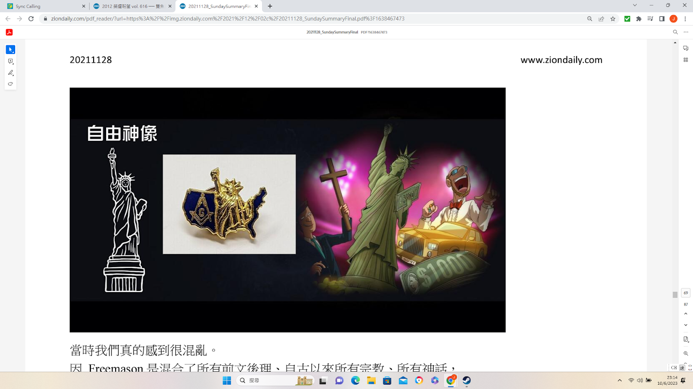Open the media control playlist icon
The width and height of the screenshot is (693, 389).
click(x=650, y=19)
